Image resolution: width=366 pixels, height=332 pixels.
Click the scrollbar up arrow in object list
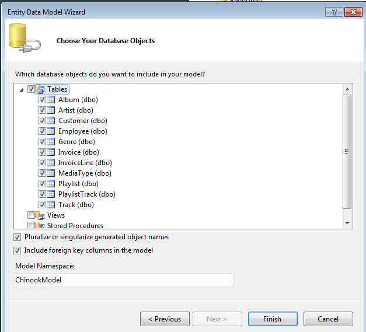pyautogui.click(x=347, y=89)
